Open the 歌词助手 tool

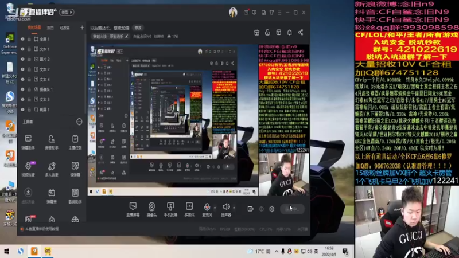(75, 196)
